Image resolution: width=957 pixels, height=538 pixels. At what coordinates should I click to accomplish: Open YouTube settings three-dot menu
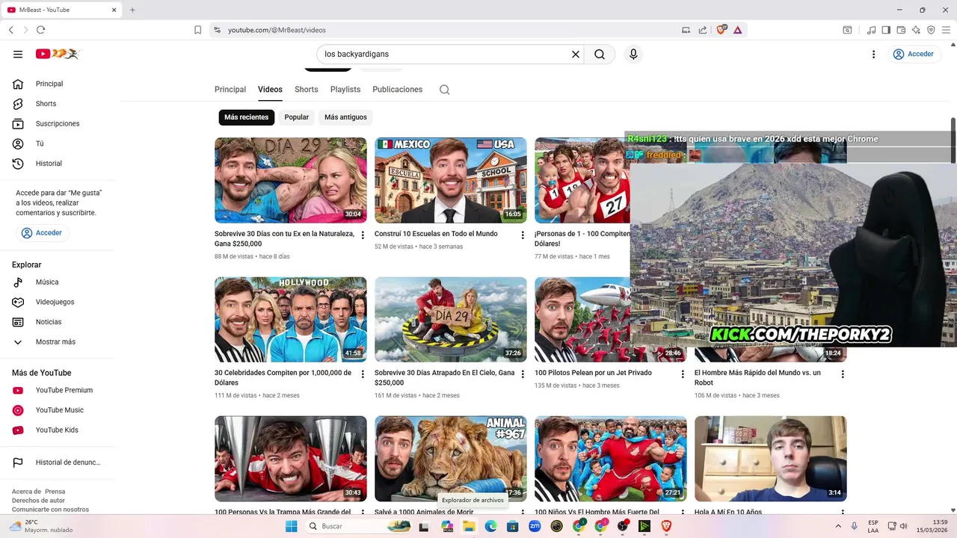[873, 54]
